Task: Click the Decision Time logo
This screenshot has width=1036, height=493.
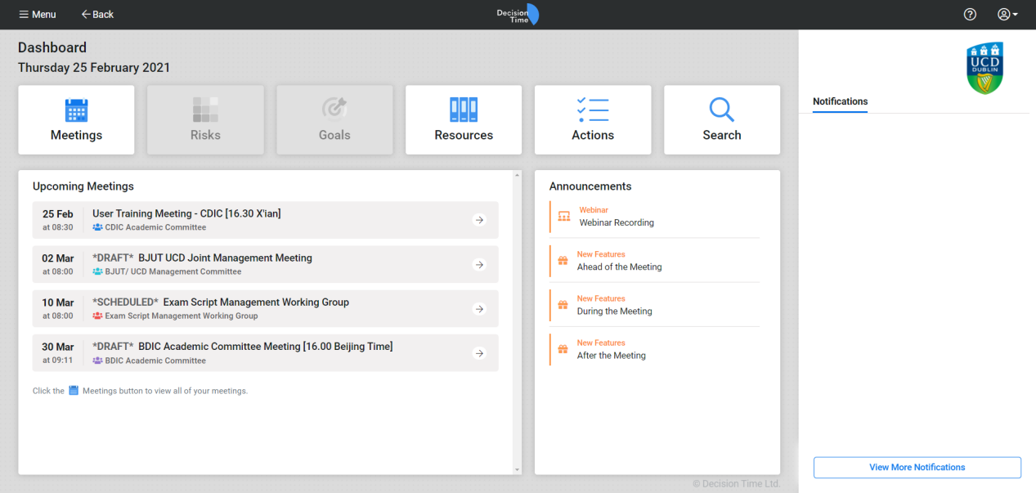Action: [518, 15]
